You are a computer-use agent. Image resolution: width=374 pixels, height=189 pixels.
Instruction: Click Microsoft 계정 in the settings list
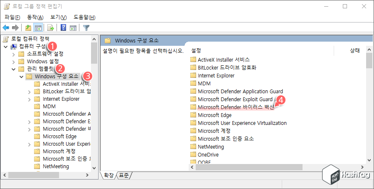[214, 131]
